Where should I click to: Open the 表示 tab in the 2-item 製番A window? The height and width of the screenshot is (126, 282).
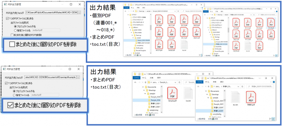pos(222,82)
